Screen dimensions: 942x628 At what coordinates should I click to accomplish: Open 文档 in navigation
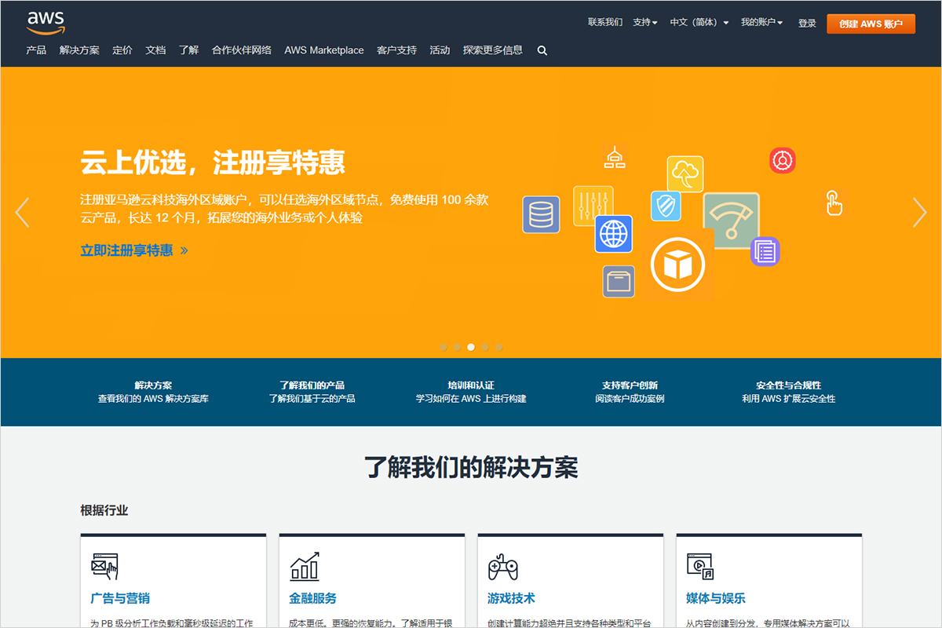[x=155, y=50]
